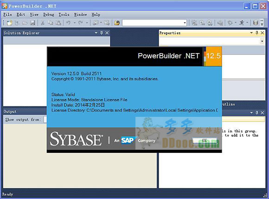Click inside the toolbar search input field

coord(153,23)
